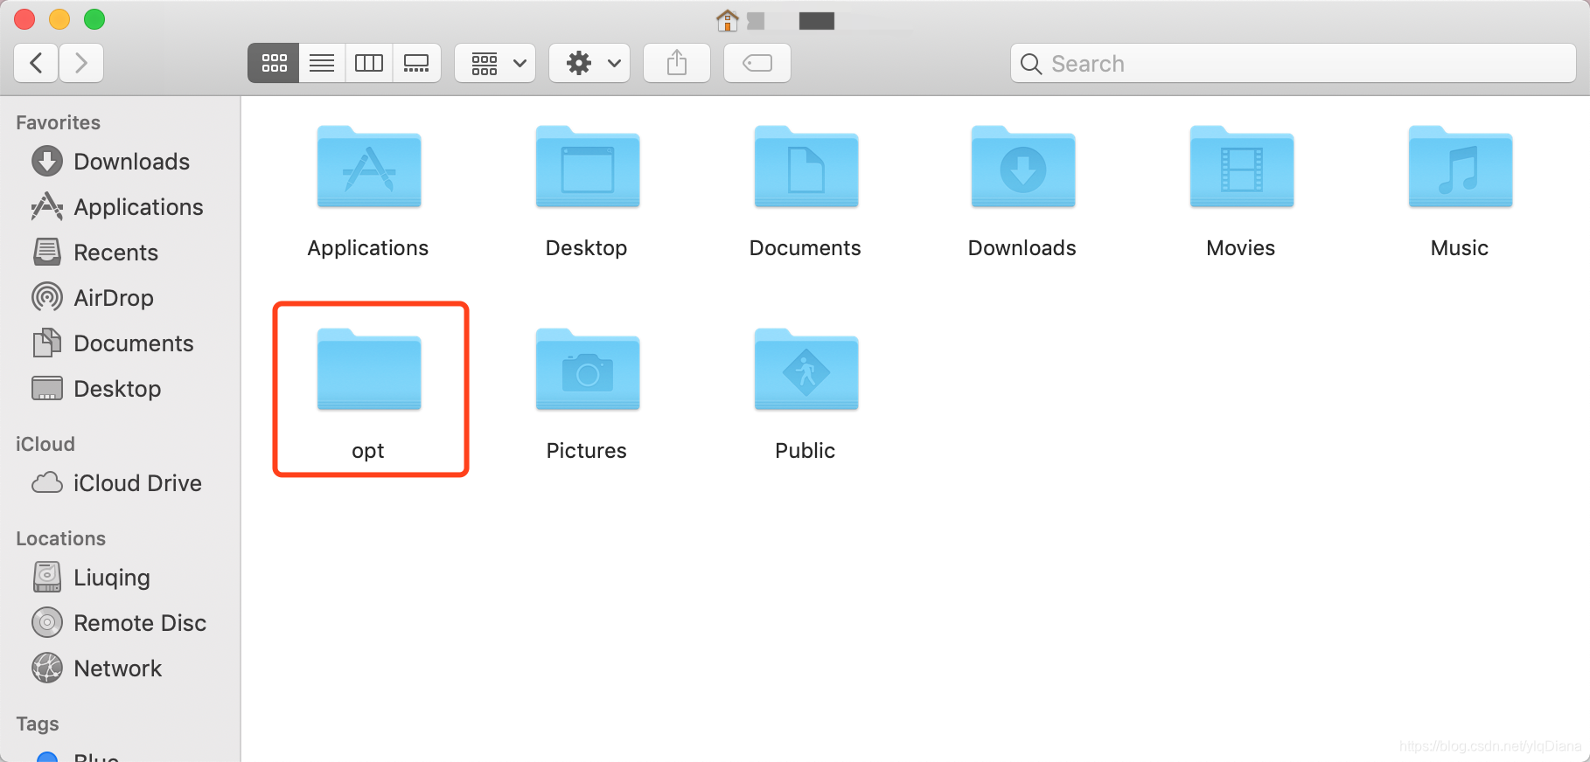Screen dimensions: 1590x762
Task: Go back with the left chevron button
Action: pos(37,63)
